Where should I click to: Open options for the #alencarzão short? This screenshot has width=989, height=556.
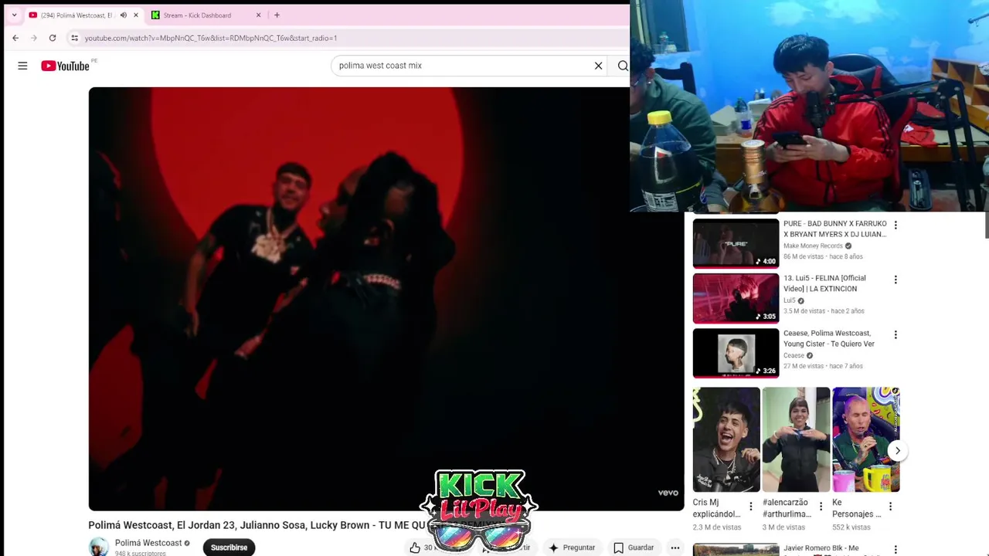pyautogui.click(x=821, y=507)
